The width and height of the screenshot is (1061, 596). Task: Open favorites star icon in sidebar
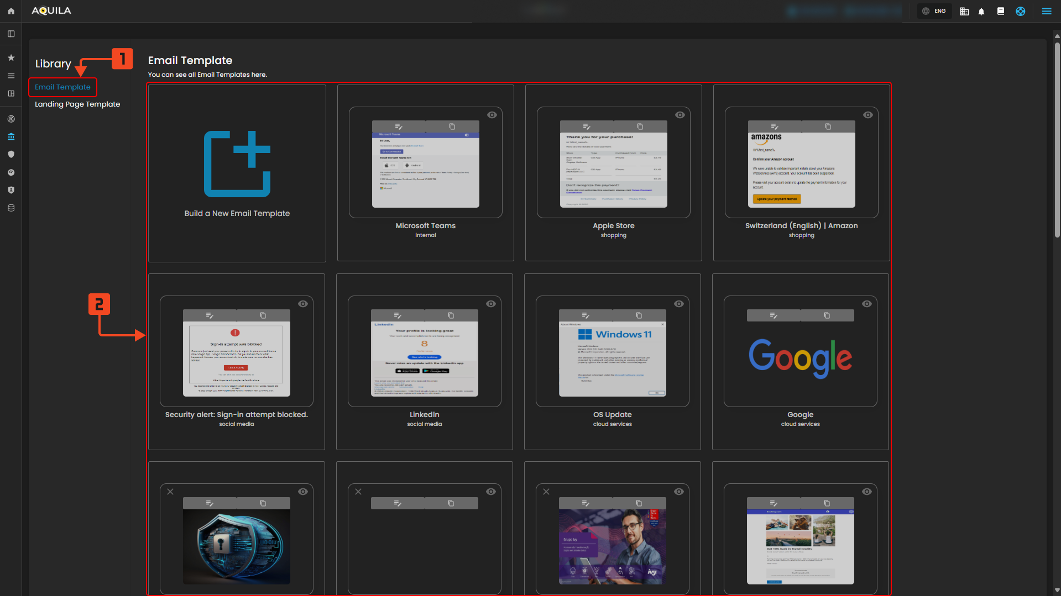[x=11, y=57]
